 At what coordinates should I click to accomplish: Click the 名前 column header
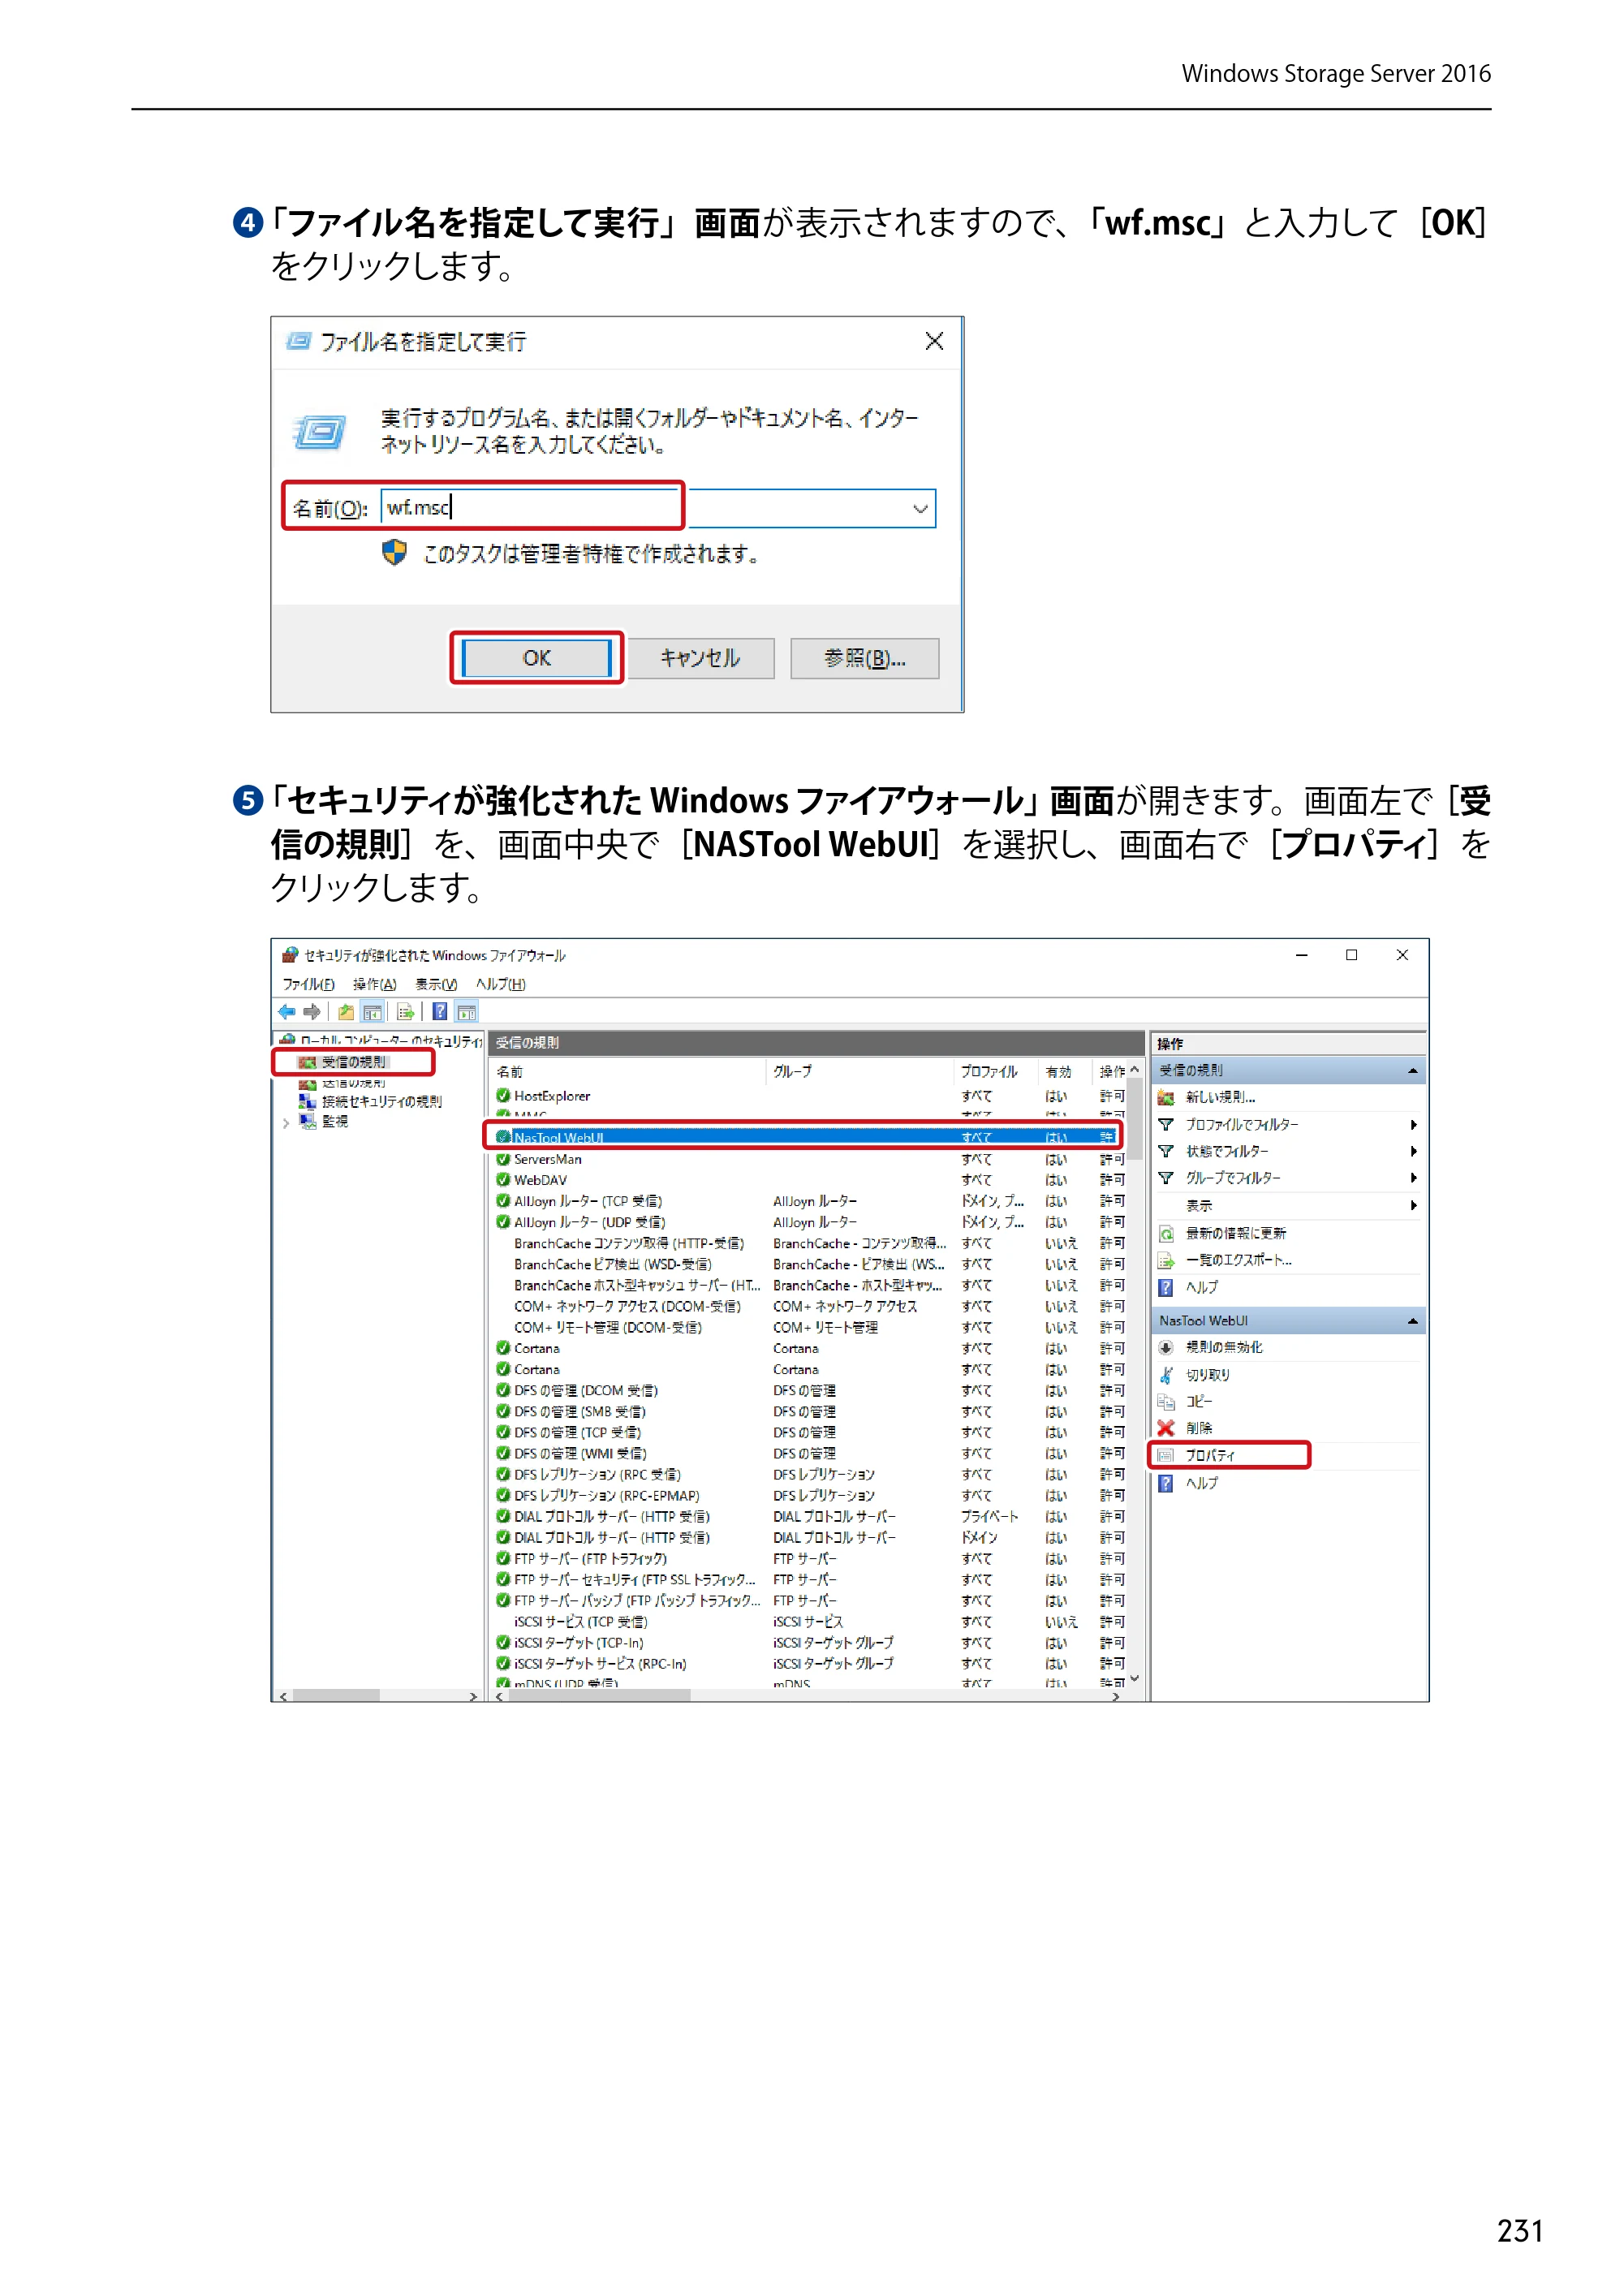[628, 1071]
